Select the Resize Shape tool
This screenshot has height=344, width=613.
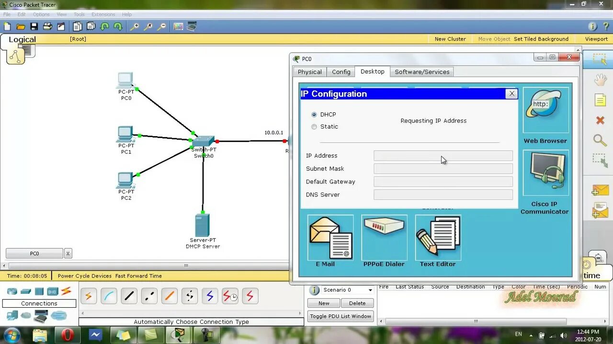[600, 160]
